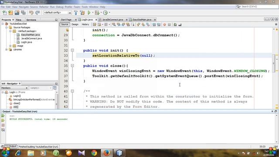Click the Comment editor toolbar icon

175,24
